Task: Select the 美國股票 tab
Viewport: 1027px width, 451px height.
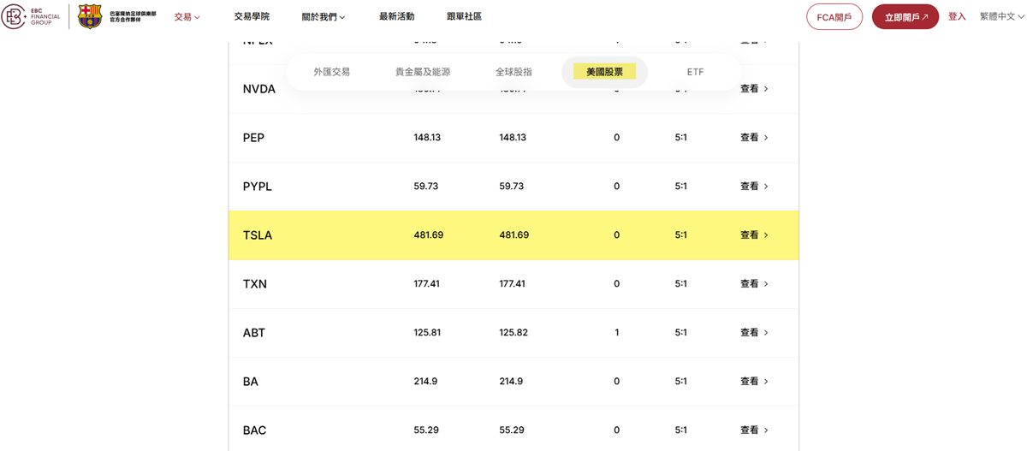Action: pos(604,72)
